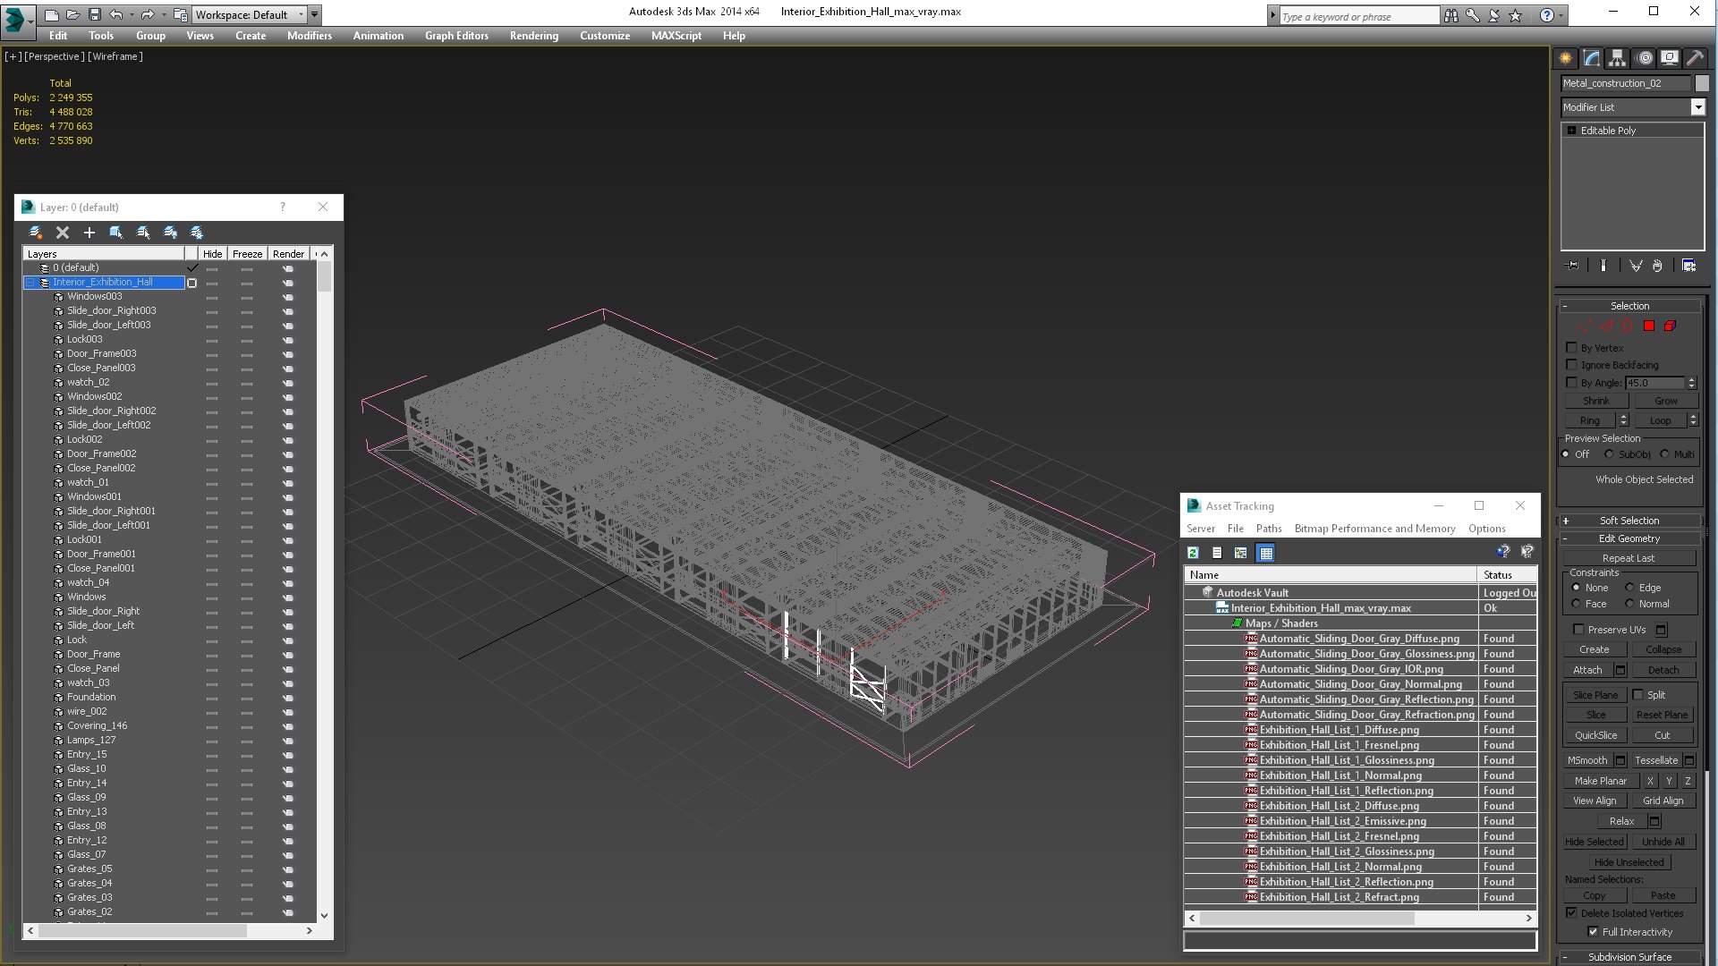Open the Utilities hammer panel tab

[x=1696, y=58]
